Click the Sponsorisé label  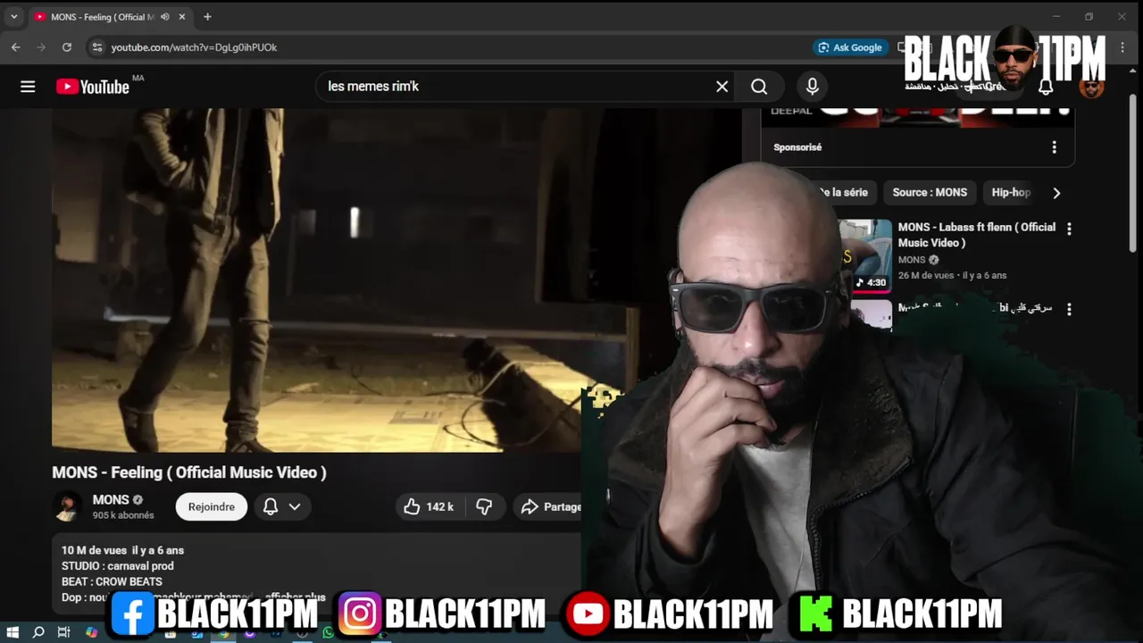click(797, 147)
